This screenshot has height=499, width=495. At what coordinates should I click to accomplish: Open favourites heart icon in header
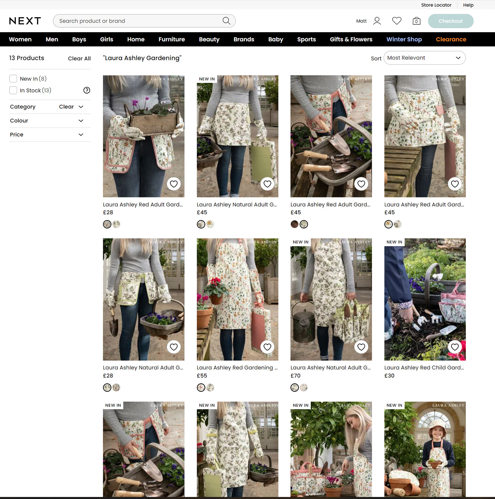[397, 21]
